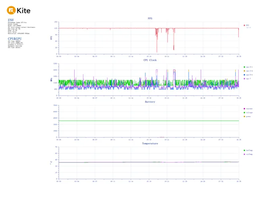Click the CPU Clock chart title
Image resolution: width=266 pixels, height=197 pixels.
(150, 60)
